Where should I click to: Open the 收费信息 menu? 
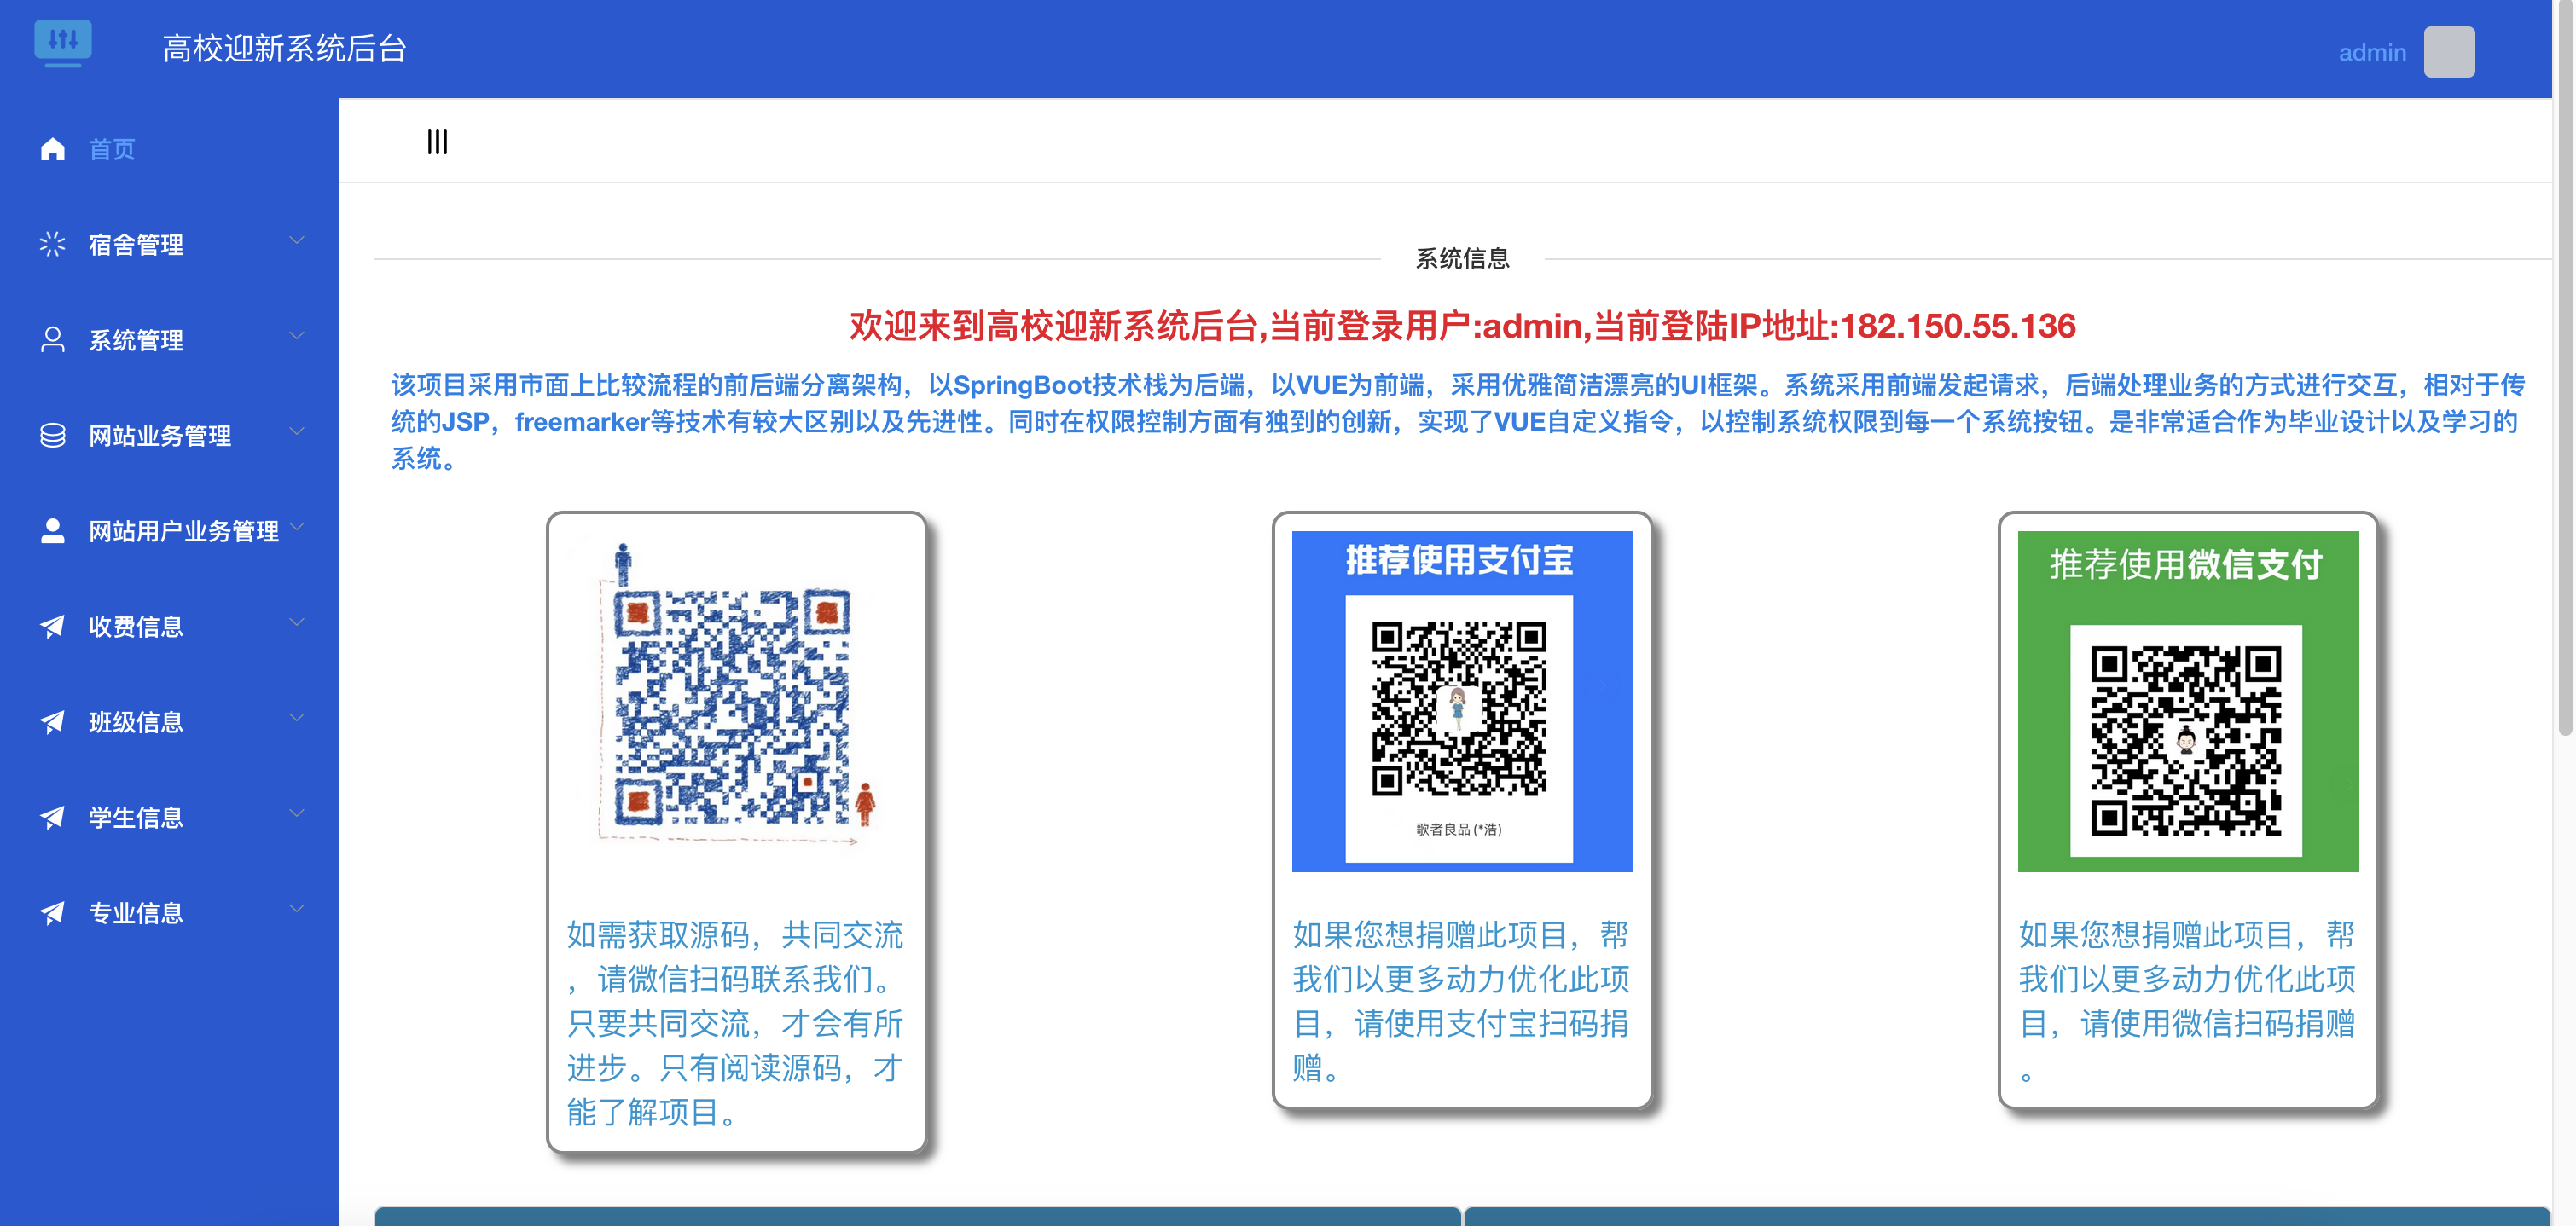(x=170, y=627)
